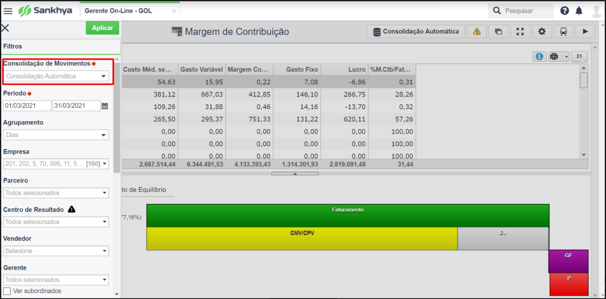Image resolution: width=606 pixels, height=299 pixels.
Task: Expand the Empresa selection dropdown
Action: pyautogui.click(x=104, y=164)
